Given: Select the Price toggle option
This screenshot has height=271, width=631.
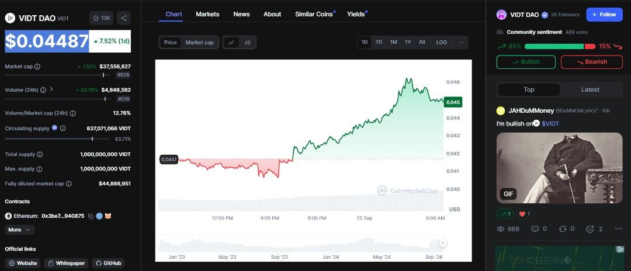Looking at the screenshot, I should point(170,42).
